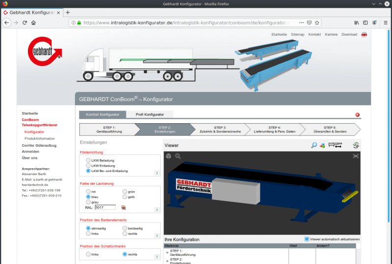Viewport: 392px width, 264px height.
Task: Choose rot paint color
Action: point(88,191)
